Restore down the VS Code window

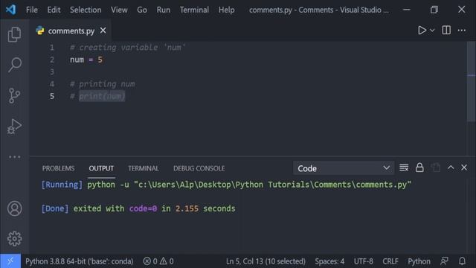point(434,10)
